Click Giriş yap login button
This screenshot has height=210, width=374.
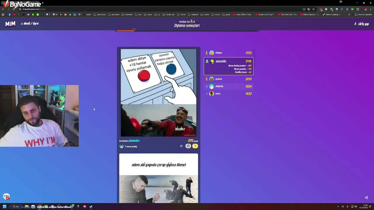[x=361, y=24]
